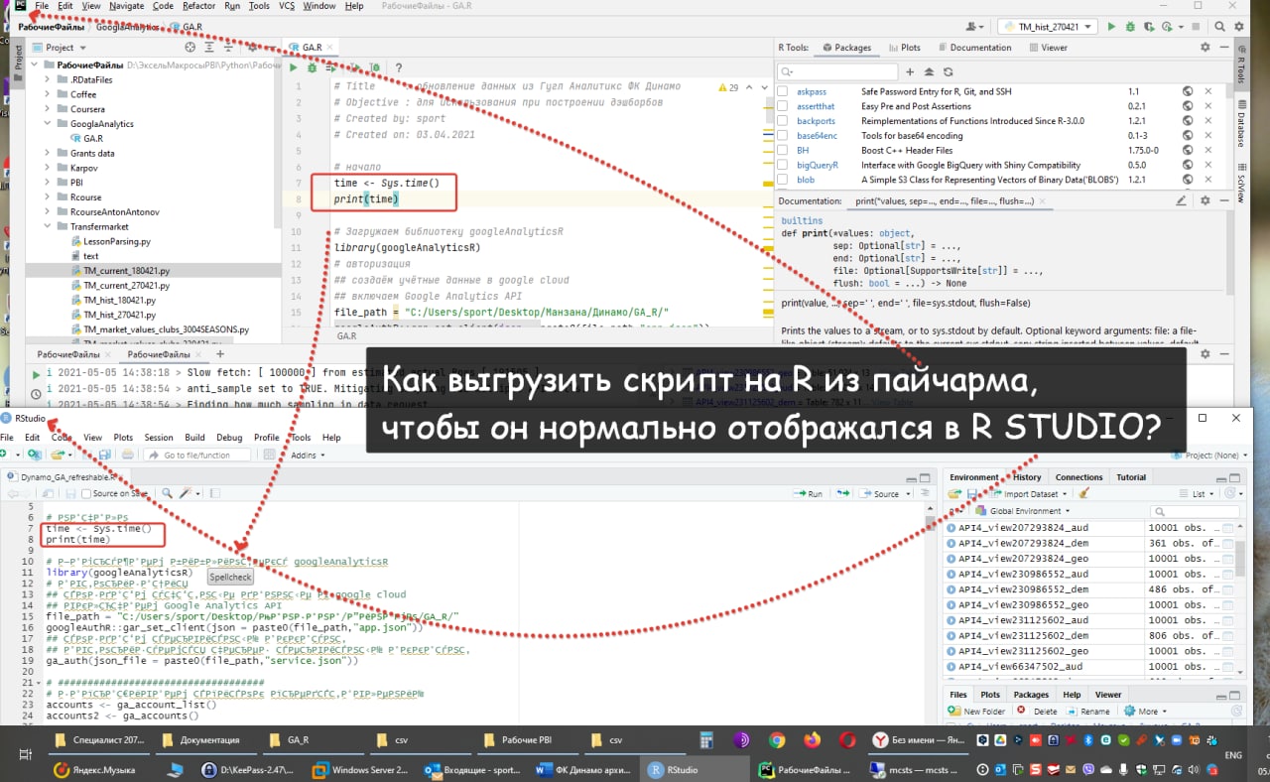
Task: Refresh the R packages list
Action: click(948, 71)
